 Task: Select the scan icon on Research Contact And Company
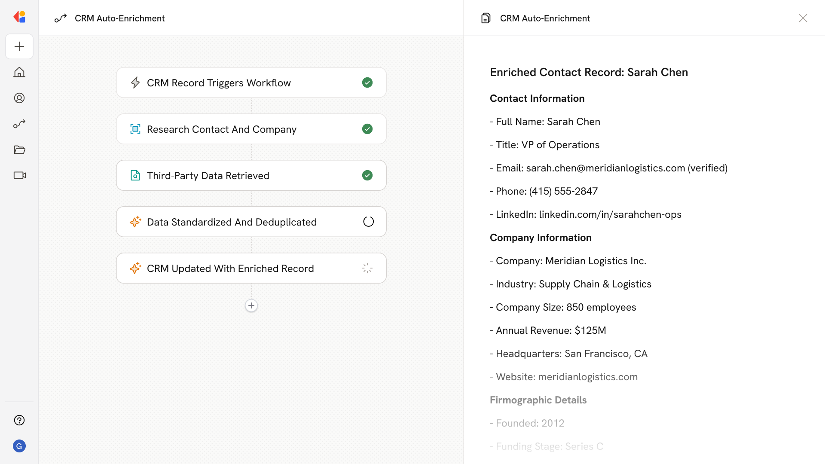tap(135, 129)
